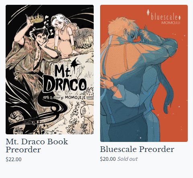Click the $22.00 price under Mt. Draco
Screen dimensions: 193x178
click(x=14, y=160)
